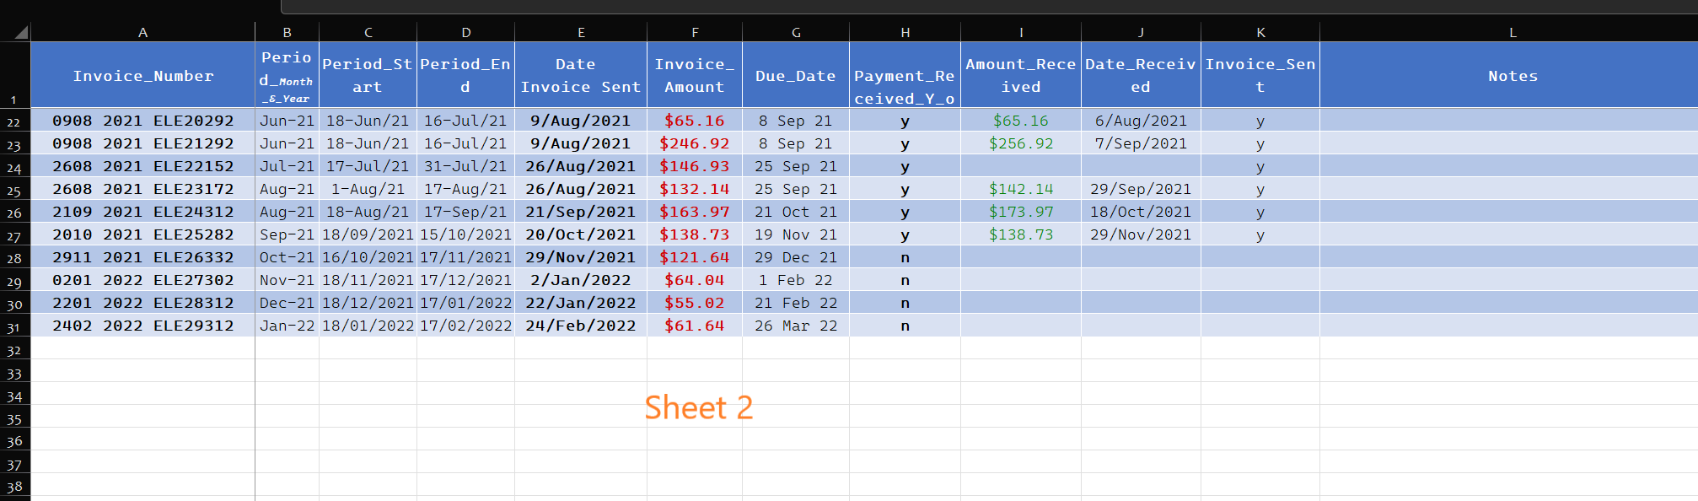The height and width of the screenshot is (501, 1698).
Task: Click the 18/09/2021 period start cell
Action: [368, 234]
